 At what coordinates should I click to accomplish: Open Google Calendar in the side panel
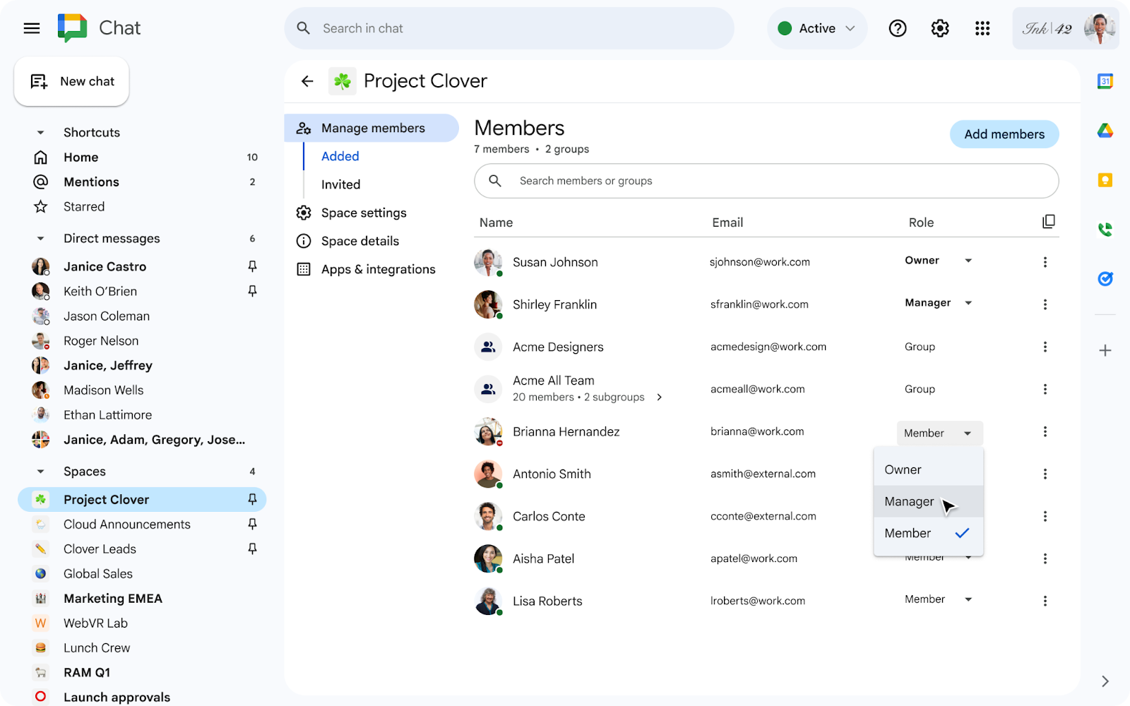pos(1105,81)
